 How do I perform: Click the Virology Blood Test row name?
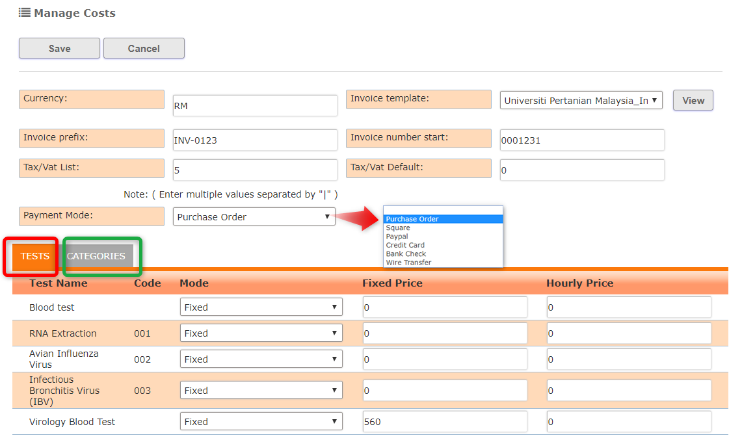[x=72, y=422]
